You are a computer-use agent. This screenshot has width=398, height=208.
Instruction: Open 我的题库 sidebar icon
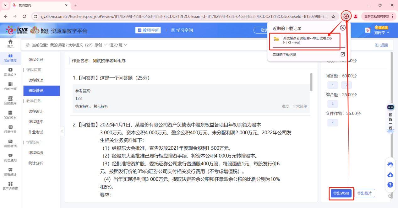pyautogui.click(x=10, y=100)
